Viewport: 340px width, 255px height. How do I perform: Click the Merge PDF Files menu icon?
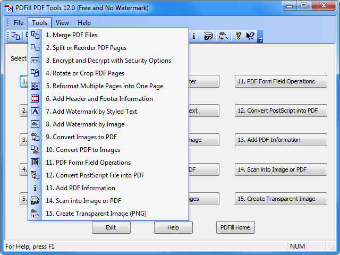(x=35, y=35)
